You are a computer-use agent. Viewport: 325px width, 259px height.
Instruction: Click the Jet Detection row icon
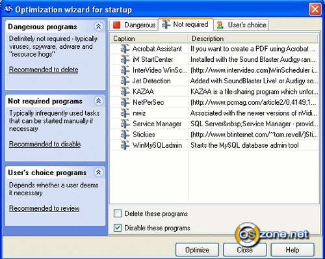(x=125, y=81)
